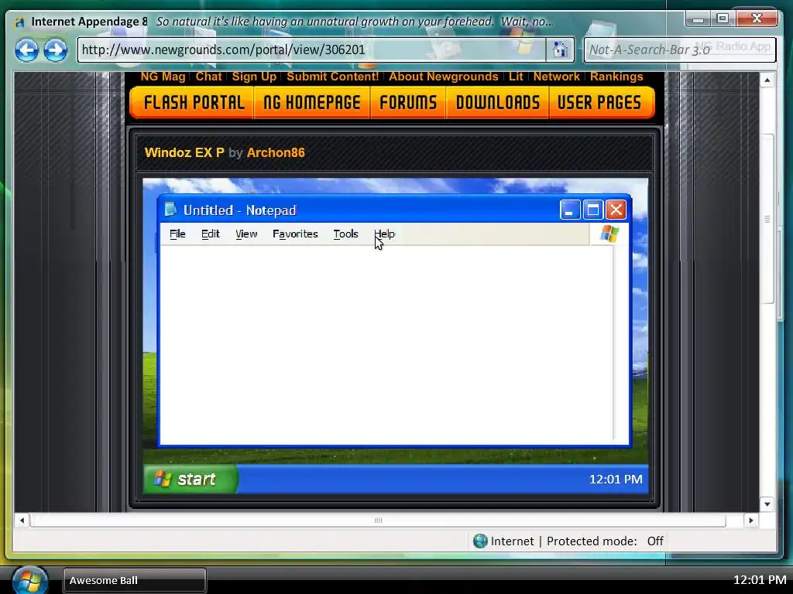Open the Downloads tab
The height and width of the screenshot is (594, 793).
pos(498,103)
